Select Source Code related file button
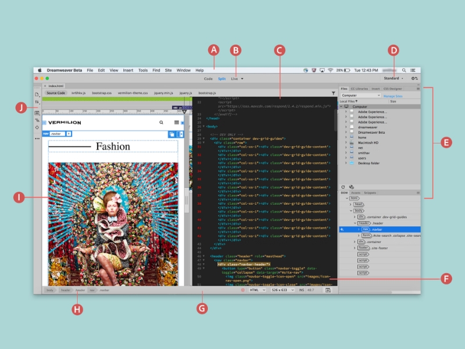 coord(56,93)
